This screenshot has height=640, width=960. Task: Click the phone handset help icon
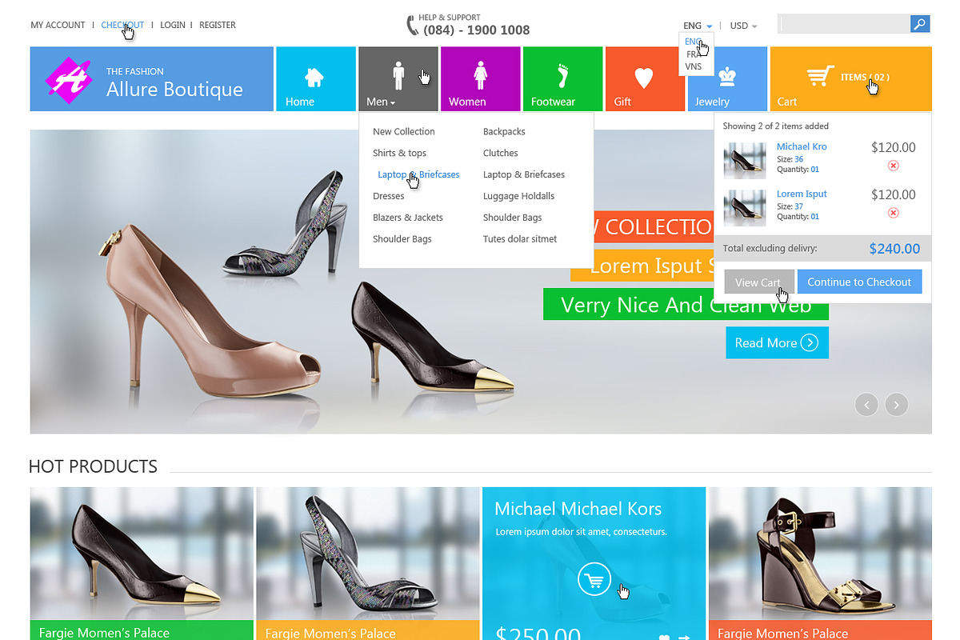412,26
